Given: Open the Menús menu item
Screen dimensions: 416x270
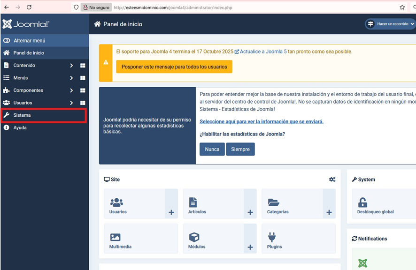Looking at the screenshot, I should (21, 78).
